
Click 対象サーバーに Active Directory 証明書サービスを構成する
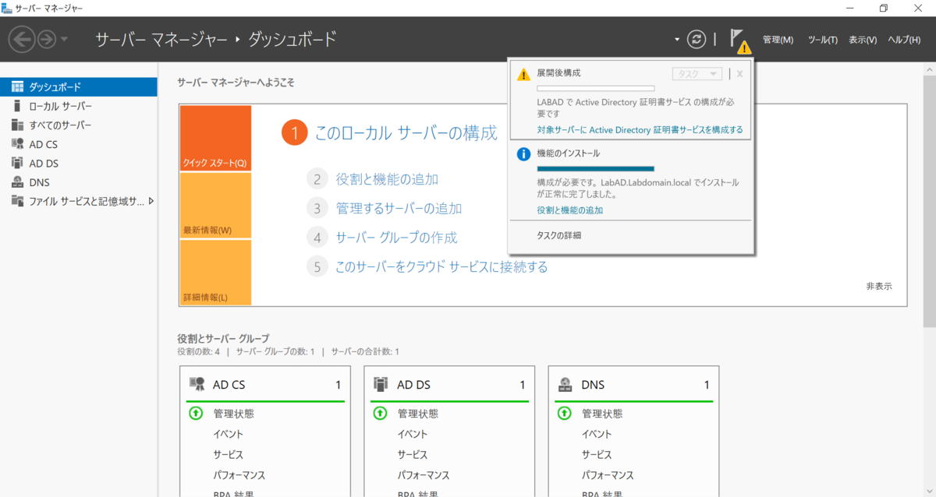click(x=640, y=129)
